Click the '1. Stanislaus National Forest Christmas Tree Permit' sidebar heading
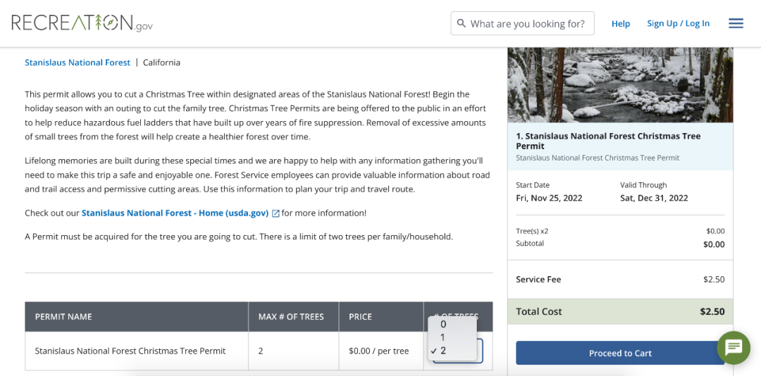761x376 pixels. click(x=608, y=142)
